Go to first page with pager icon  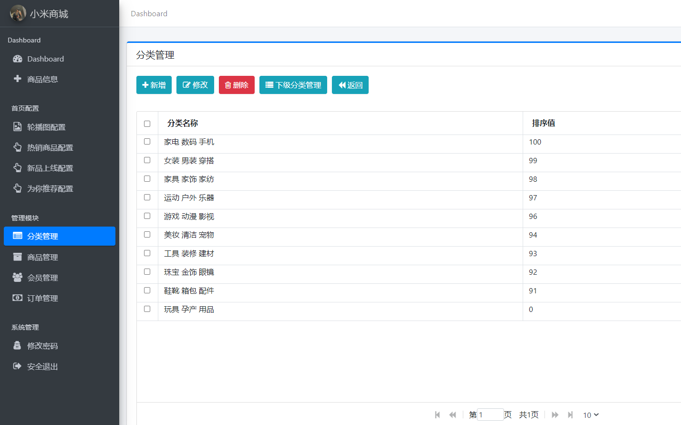pos(437,415)
